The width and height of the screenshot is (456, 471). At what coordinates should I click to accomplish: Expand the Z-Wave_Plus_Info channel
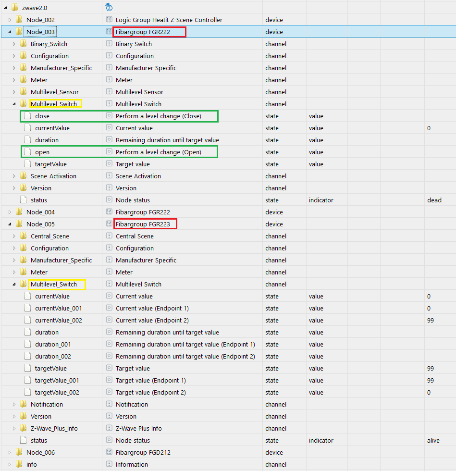(14, 428)
